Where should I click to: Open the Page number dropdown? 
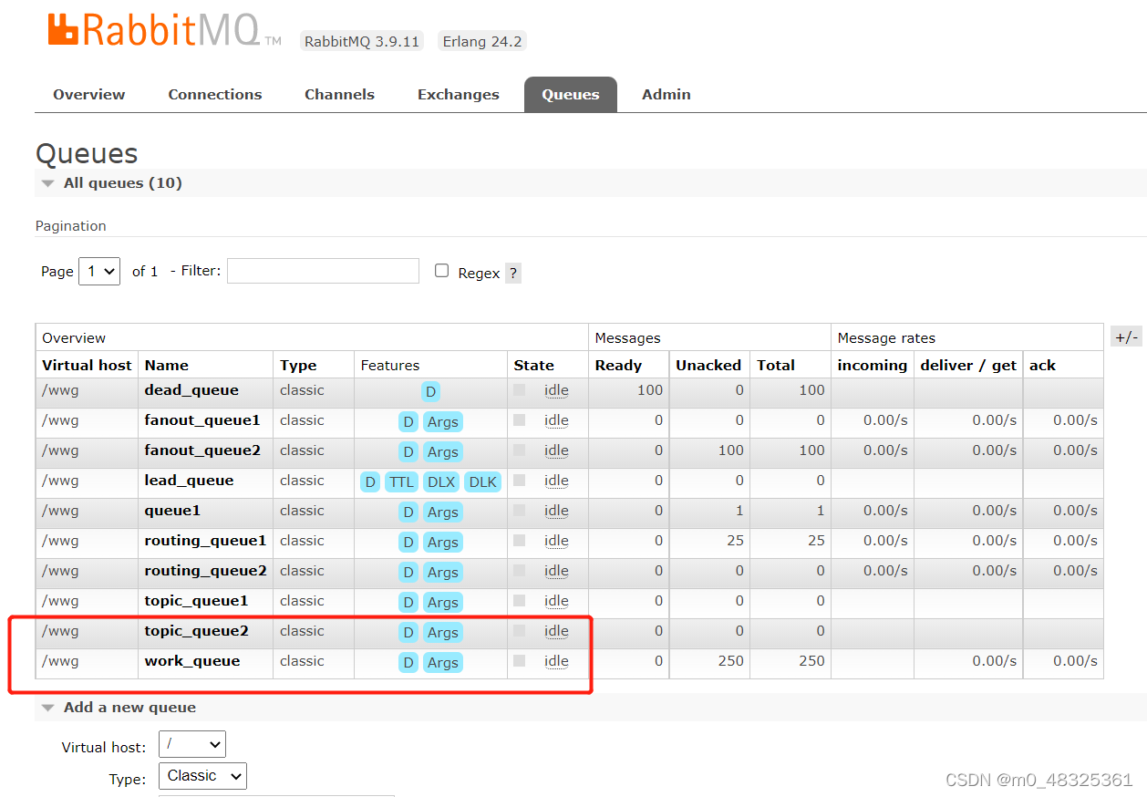pyautogui.click(x=99, y=271)
